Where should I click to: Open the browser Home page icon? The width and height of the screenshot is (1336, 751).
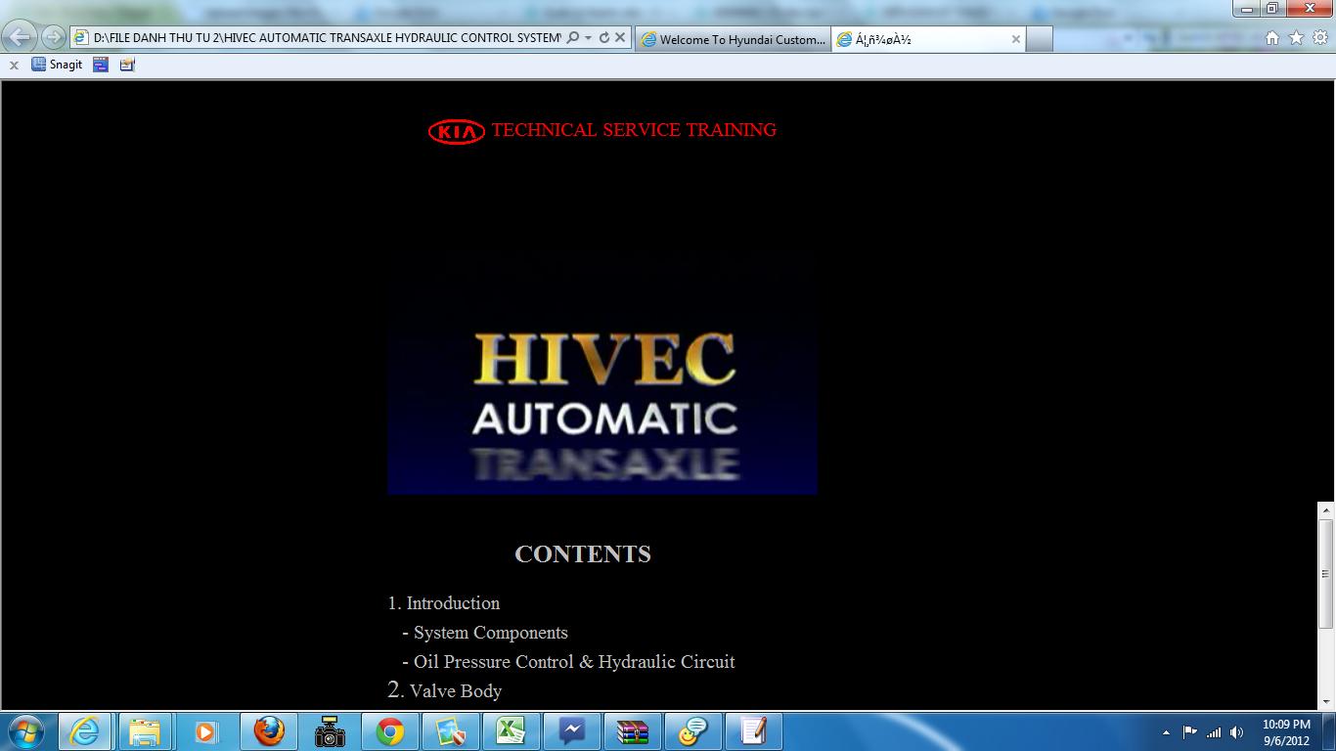pyautogui.click(x=1272, y=38)
